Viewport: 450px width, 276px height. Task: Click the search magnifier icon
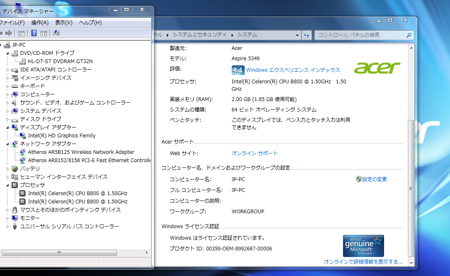(409, 35)
